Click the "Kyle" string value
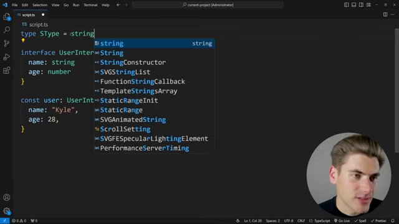Image resolution: width=399 pixels, height=224 pixels. point(63,110)
